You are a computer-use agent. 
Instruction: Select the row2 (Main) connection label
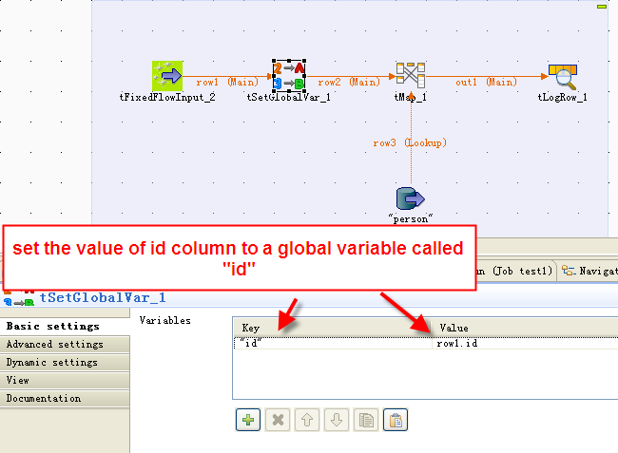point(349,83)
